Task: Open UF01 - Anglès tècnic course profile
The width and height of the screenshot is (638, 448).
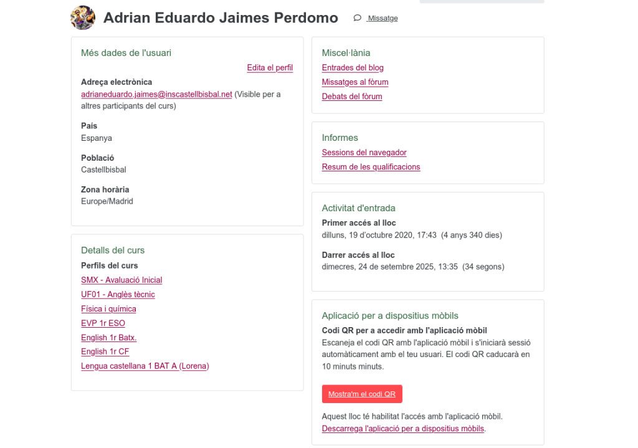Action: [x=118, y=295]
